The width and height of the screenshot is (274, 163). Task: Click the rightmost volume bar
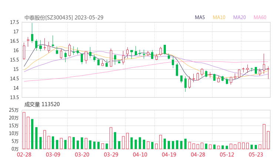(x=268, y=140)
